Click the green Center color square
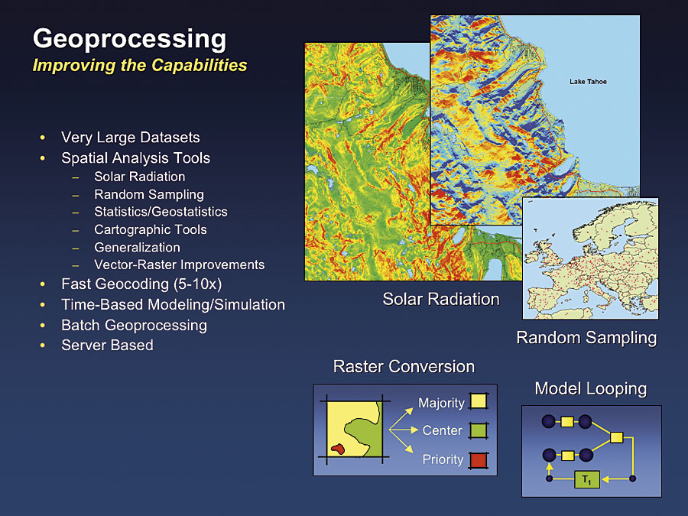The width and height of the screenshot is (688, 516). pyautogui.click(x=479, y=430)
